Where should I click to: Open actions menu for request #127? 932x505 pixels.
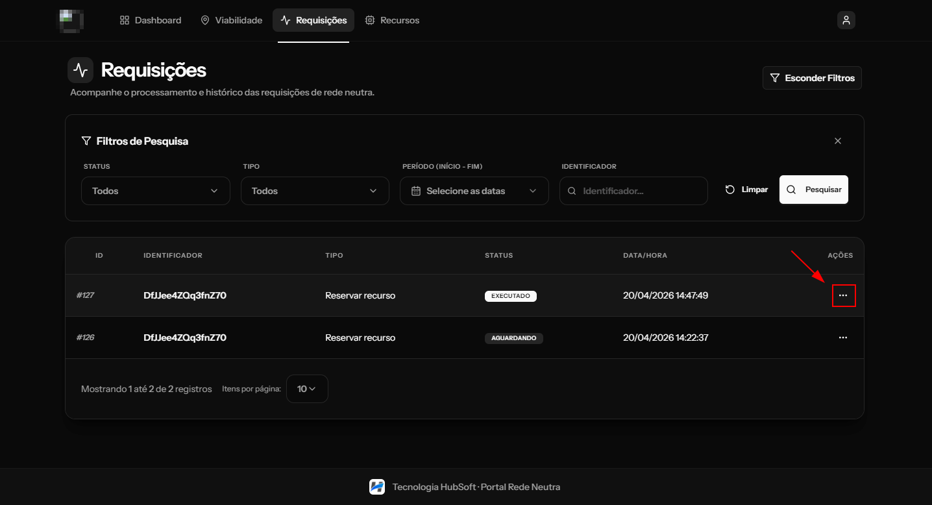[x=843, y=295]
